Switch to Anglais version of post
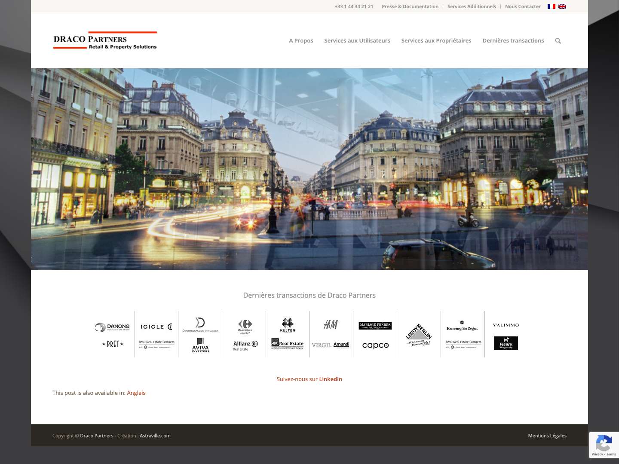 (x=136, y=393)
